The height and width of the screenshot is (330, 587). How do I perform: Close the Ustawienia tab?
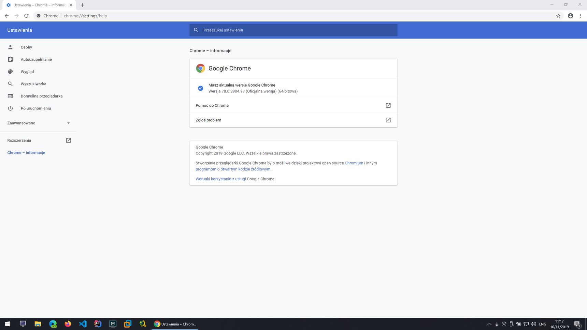pos(71,5)
